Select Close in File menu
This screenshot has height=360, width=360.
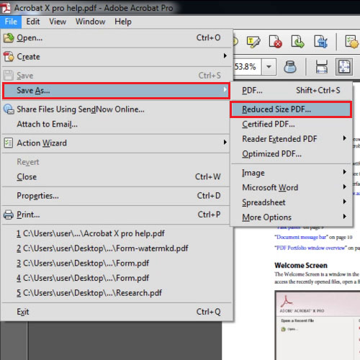[116, 177]
